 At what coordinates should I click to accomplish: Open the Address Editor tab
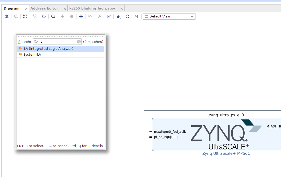tap(44, 8)
